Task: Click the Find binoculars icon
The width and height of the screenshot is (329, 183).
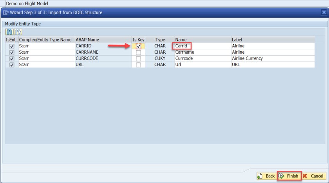Action: [x=9, y=32]
